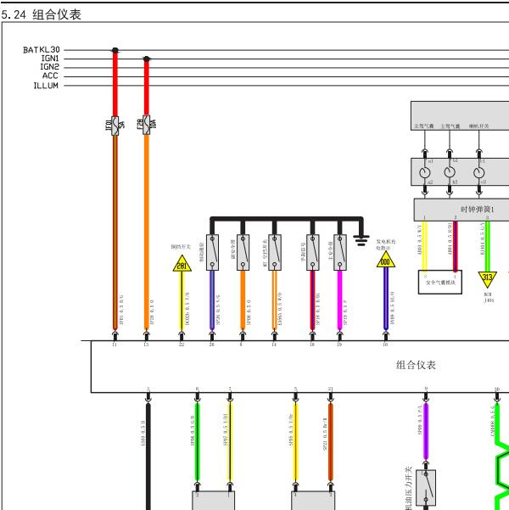Click the pin 11 connector terminal
This screenshot has width=509, height=510.
tap(115, 335)
